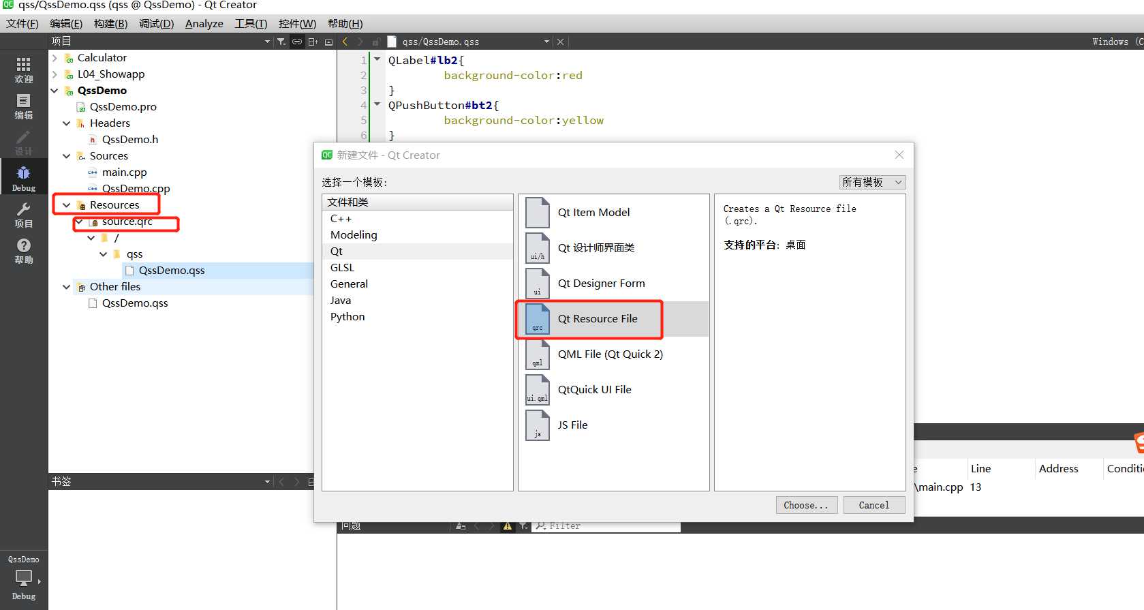Image resolution: width=1144 pixels, height=610 pixels.
Task: Open the Analyze menu
Action: pyautogui.click(x=204, y=23)
